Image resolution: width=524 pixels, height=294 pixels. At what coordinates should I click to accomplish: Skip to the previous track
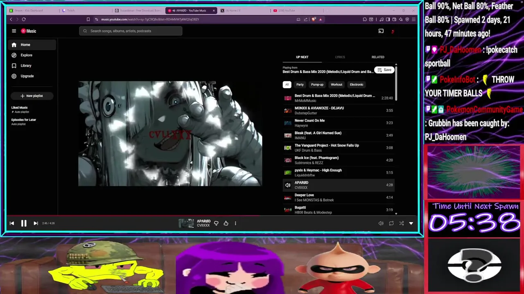pos(12,223)
